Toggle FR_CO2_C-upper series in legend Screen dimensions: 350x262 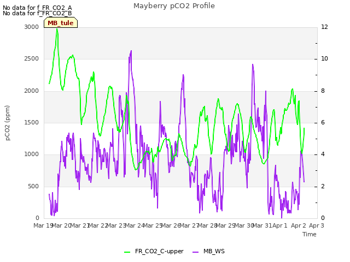click(x=154, y=251)
